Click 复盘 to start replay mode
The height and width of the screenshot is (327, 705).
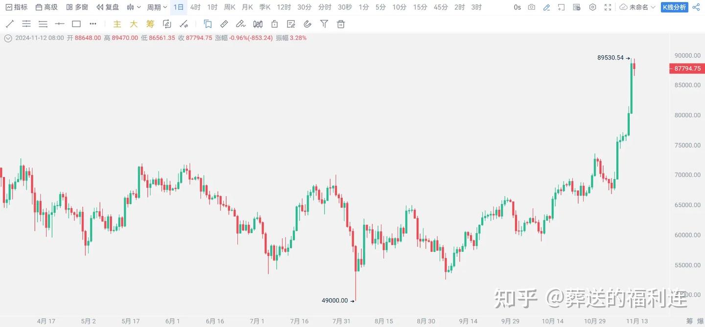tap(109, 7)
